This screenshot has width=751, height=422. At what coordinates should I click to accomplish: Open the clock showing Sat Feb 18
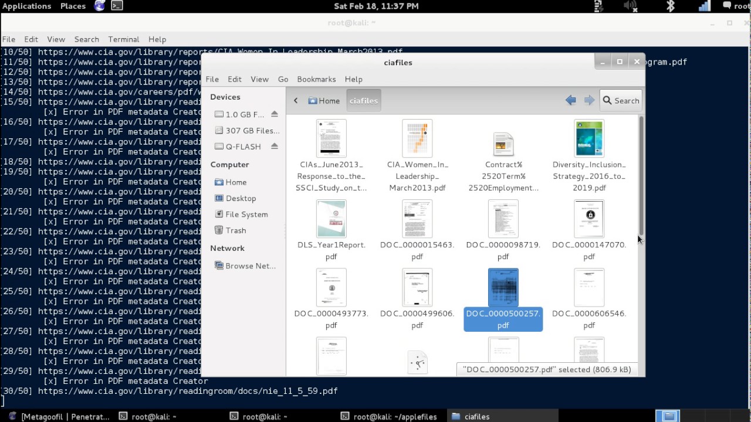click(376, 6)
